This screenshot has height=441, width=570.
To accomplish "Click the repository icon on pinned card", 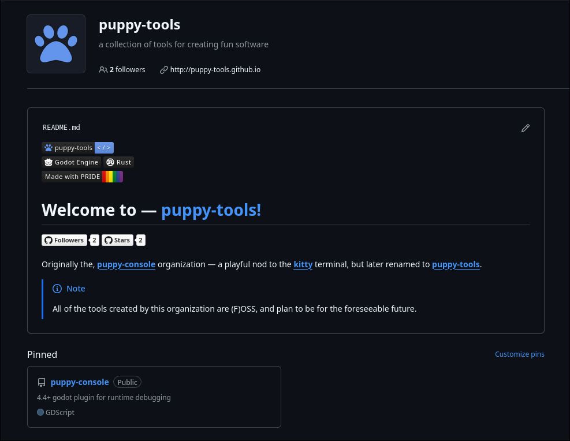I will (x=42, y=383).
